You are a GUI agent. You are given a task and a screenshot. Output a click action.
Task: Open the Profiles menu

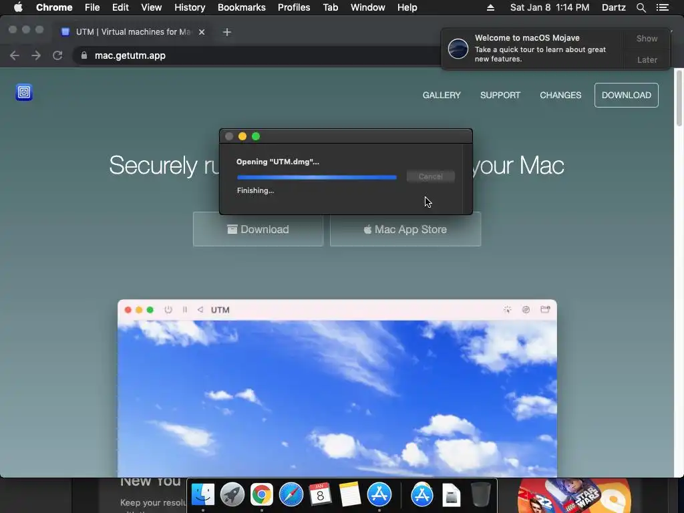[294, 7]
